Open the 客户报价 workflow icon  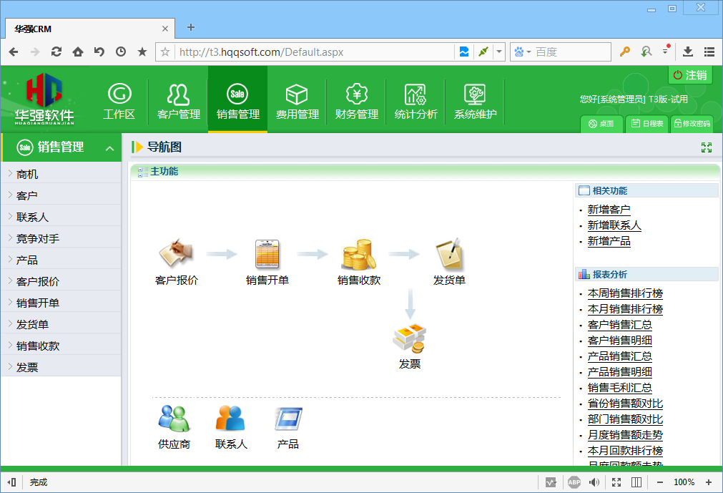(176, 253)
